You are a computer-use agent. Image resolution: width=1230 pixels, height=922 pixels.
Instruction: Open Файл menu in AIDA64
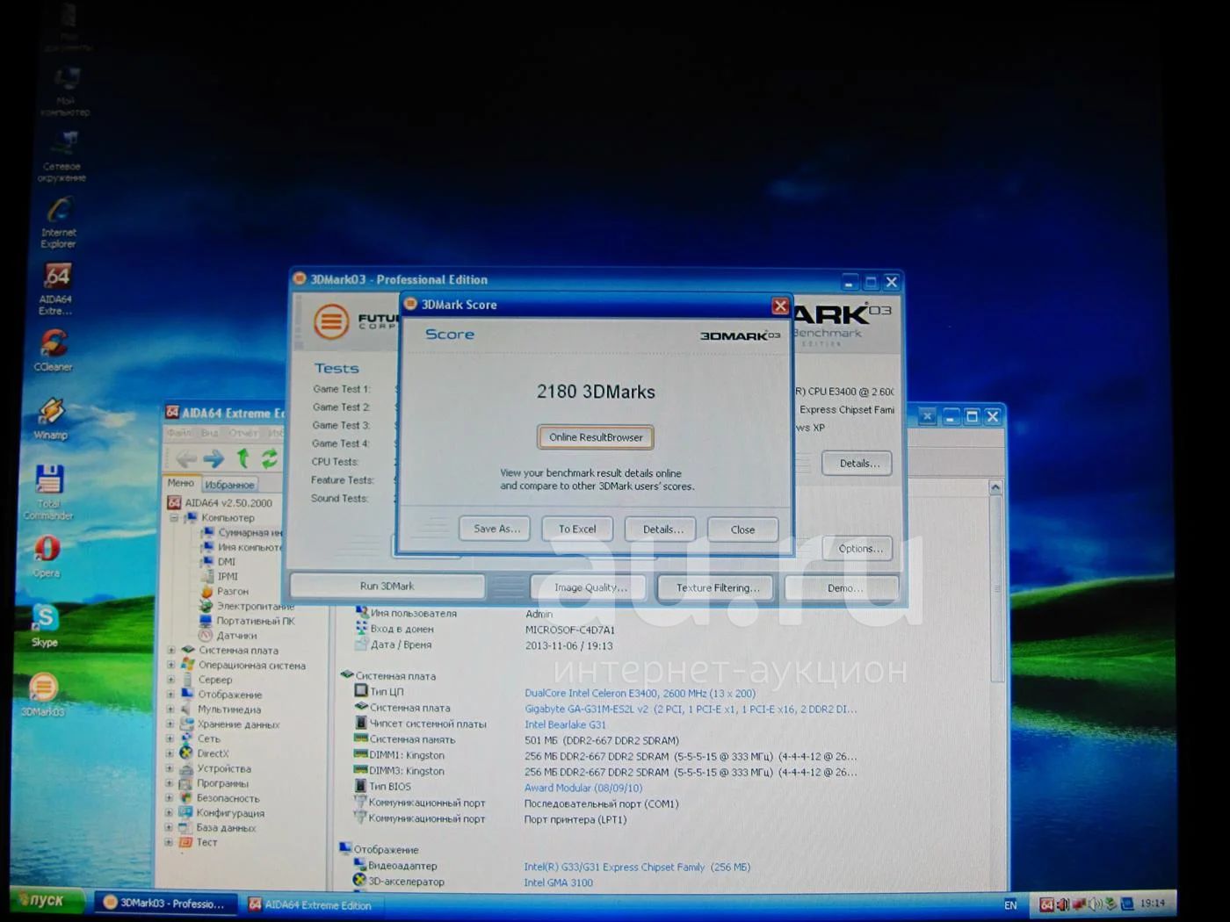(179, 434)
